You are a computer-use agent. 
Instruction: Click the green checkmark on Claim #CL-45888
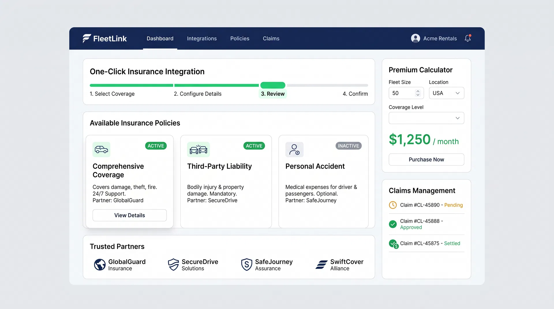(x=393, y=224)
